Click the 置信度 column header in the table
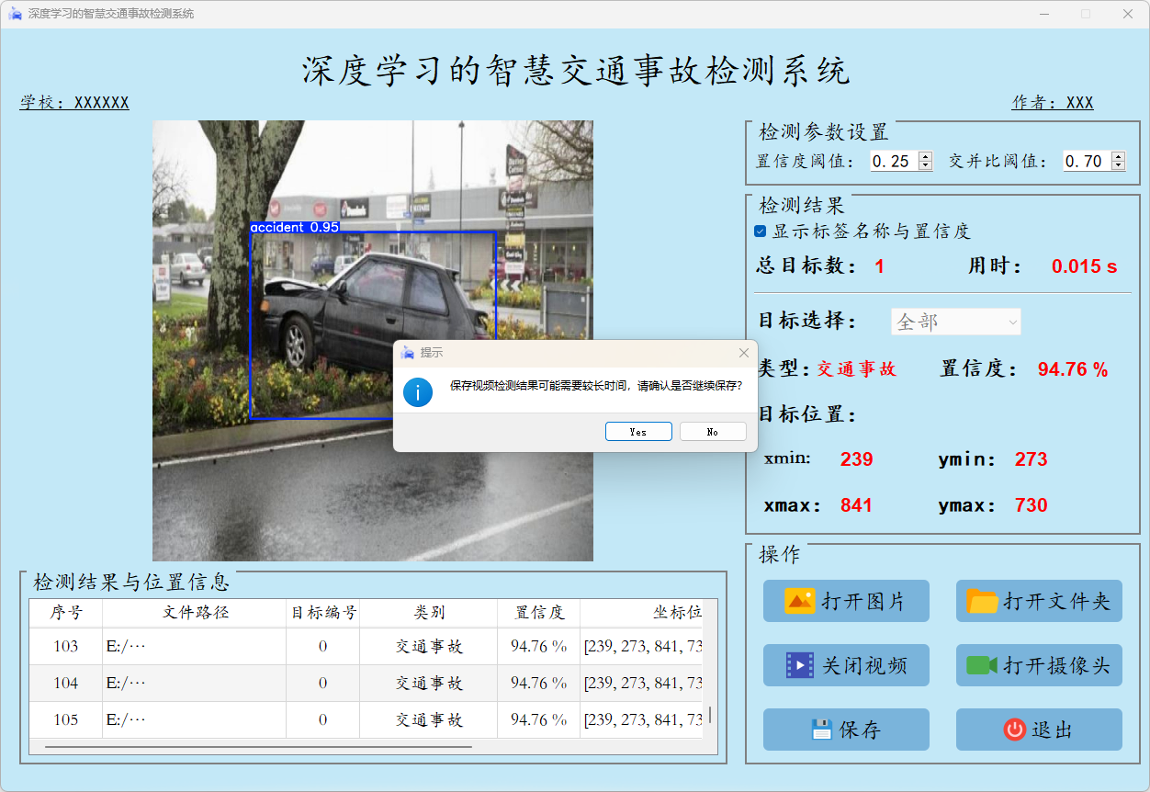The width and height of the screenshot is (1150, 792). [x=538, y=613]
